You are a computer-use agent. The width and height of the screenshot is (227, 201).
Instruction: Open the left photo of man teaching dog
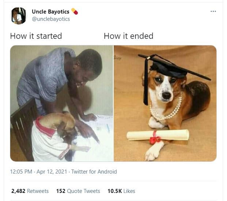pos(61,103)
